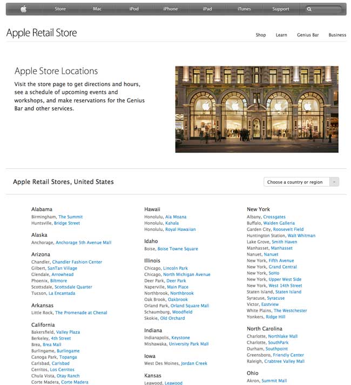Click the search magnifier icon
Screen dimensions: 351x385
(309, 9)
